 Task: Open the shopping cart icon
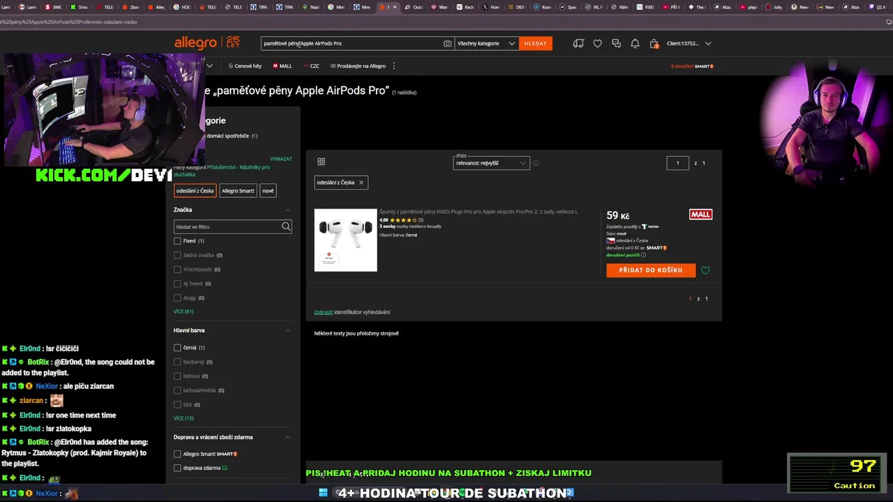point(654,43)
